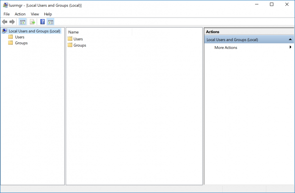Select Groups node in the console tree
The image size is (295, 193).
21,43
